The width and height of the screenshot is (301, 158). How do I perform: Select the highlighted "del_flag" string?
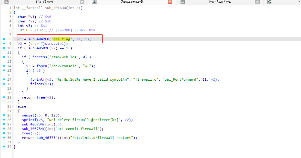pyautogui.click(x=62, y=39)
